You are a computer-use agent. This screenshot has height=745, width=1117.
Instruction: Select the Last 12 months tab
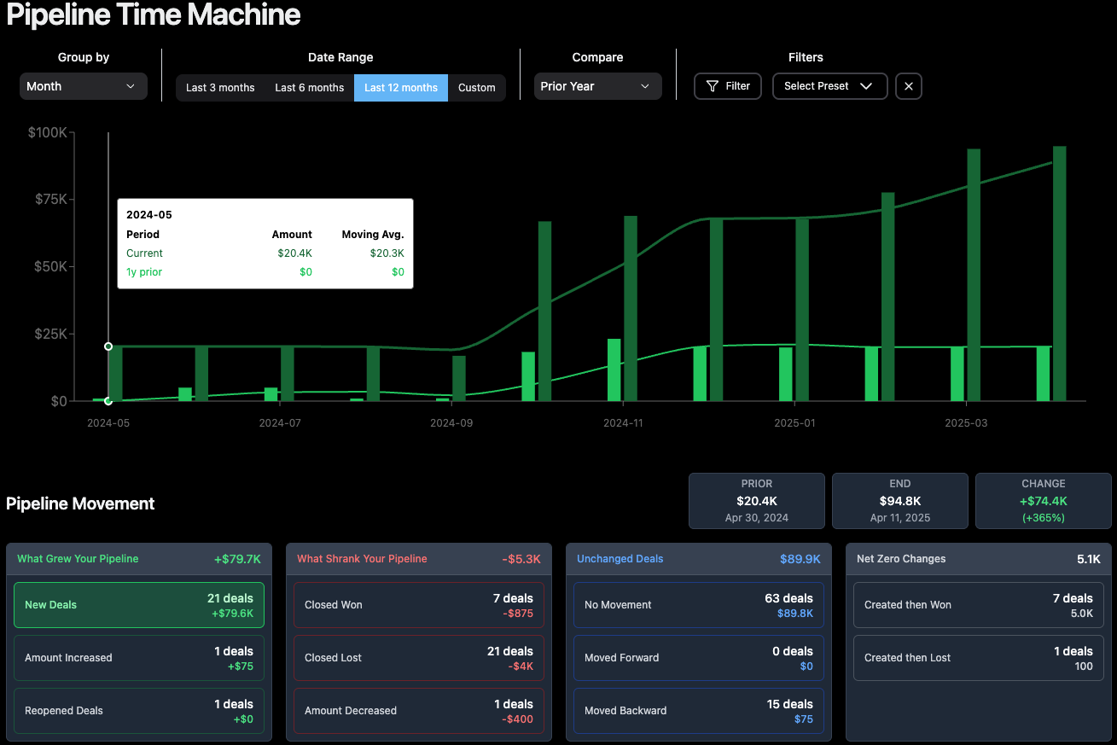pos(400,87)
